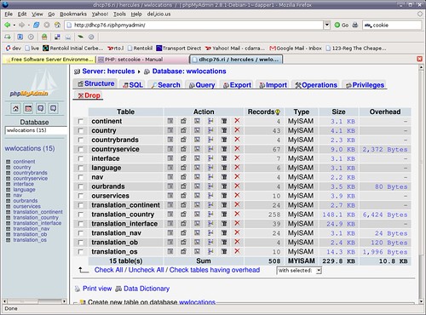Click Browse icon for nav table
426x315 pixels.
pyautogui.click(x=170, y=177)
